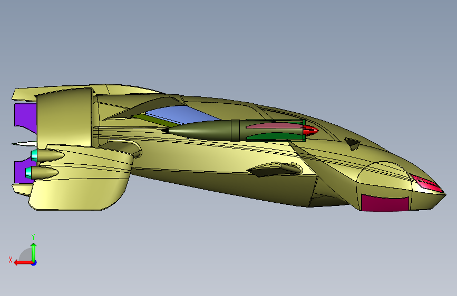Select the lower cyan thruster tip
Screen dimensions: 457x296
tap(28, 172)
